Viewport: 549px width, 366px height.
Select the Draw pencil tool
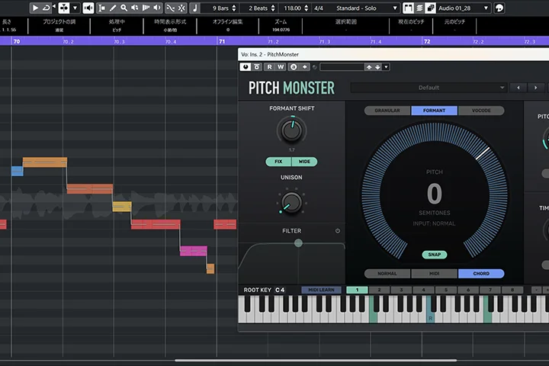click(113, 8)
